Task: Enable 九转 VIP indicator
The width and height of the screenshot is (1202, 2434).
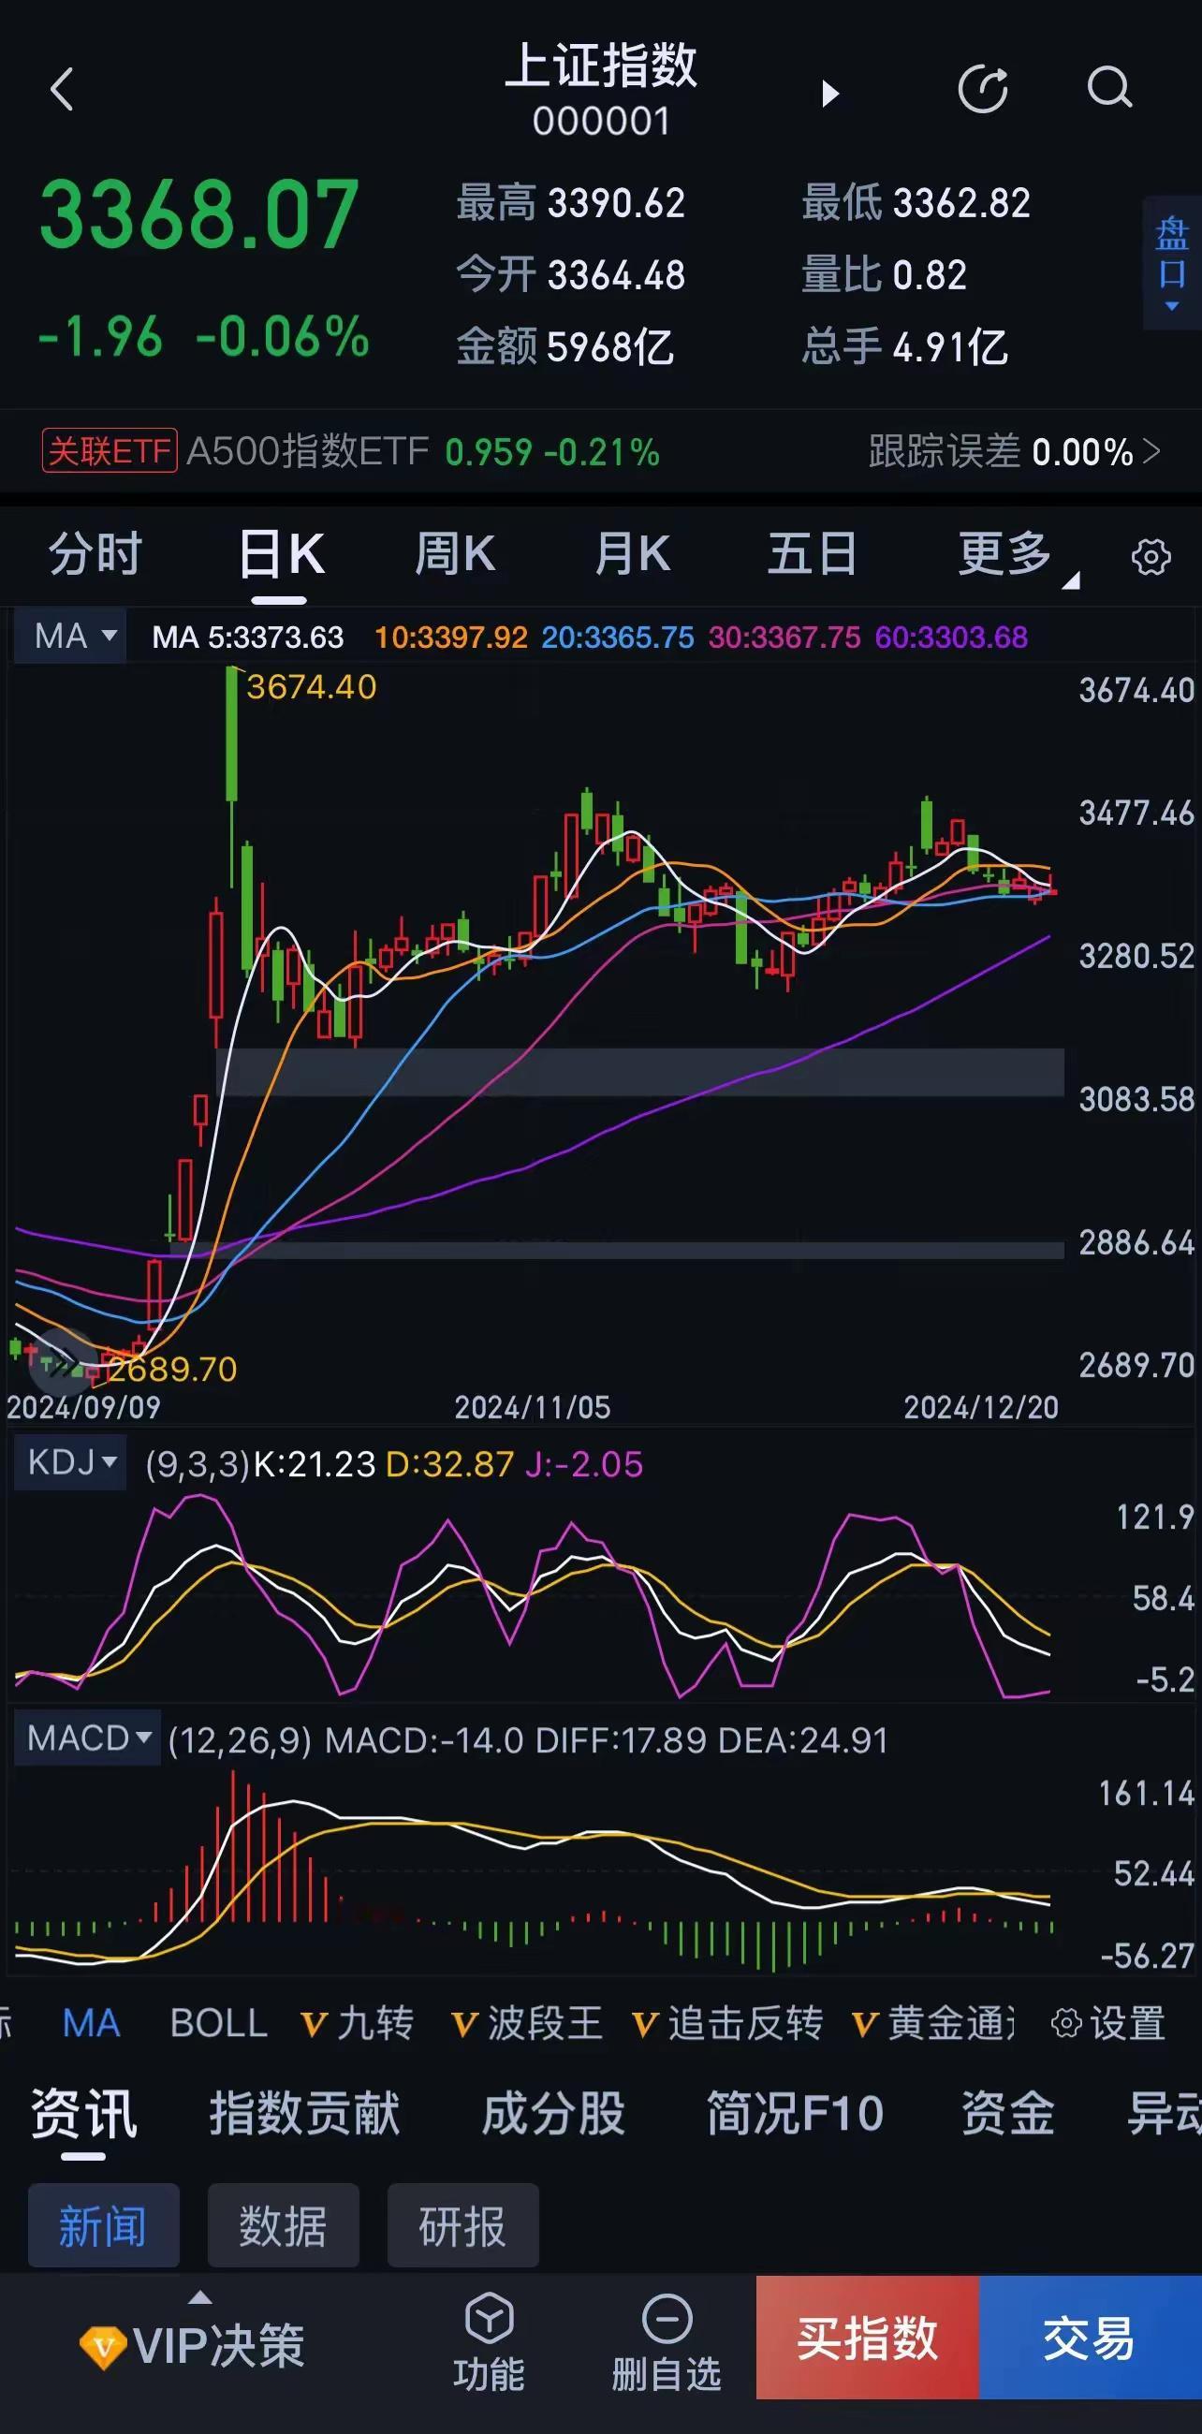Action: click(x=358, y=2023)
